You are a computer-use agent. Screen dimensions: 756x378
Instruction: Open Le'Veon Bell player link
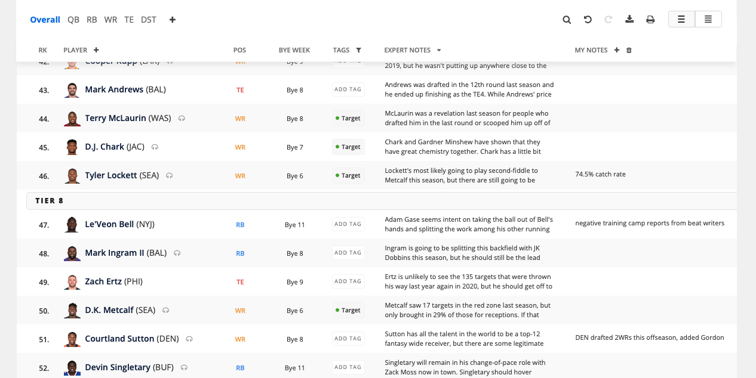(109, 224)
